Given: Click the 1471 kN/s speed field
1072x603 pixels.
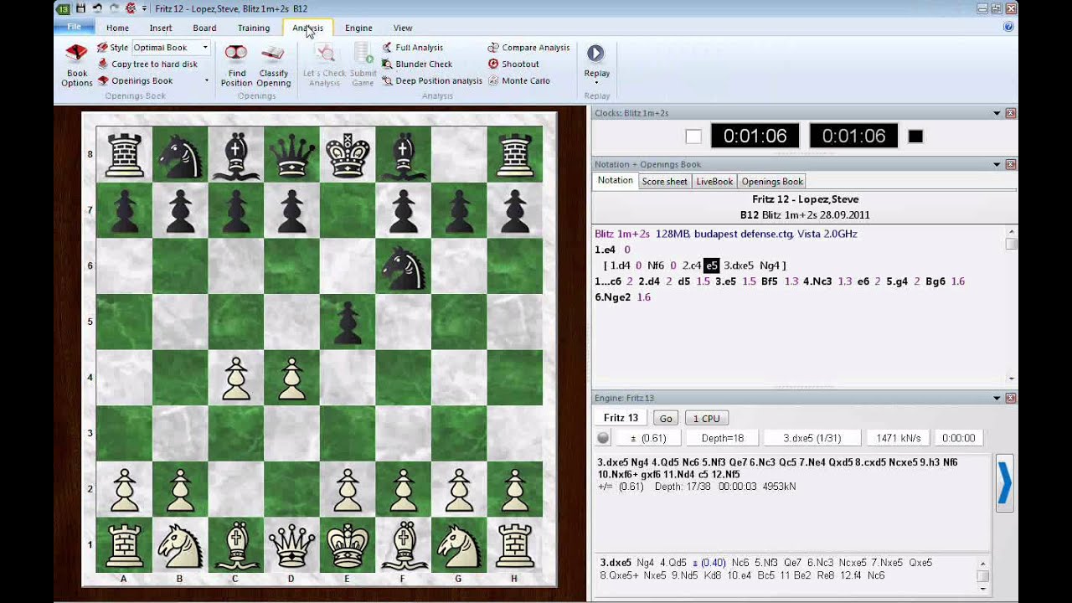Looking at the screenshot, I should click(x=898, y=438).
